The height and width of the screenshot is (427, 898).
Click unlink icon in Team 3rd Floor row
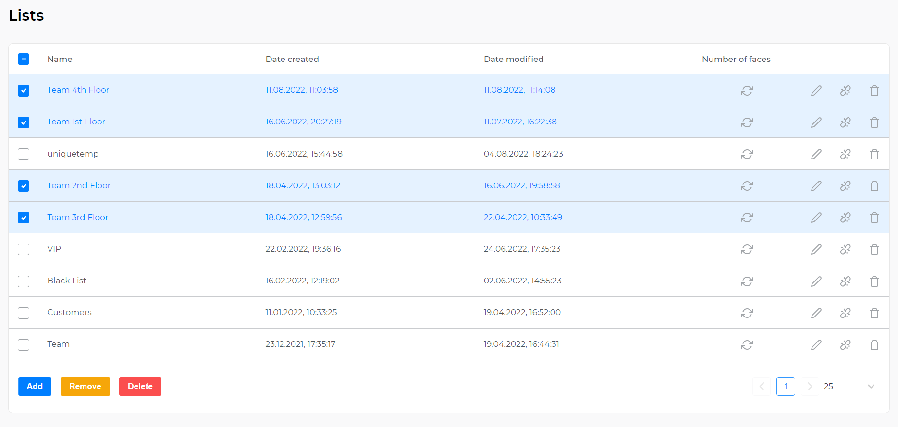tap(845, 218)
